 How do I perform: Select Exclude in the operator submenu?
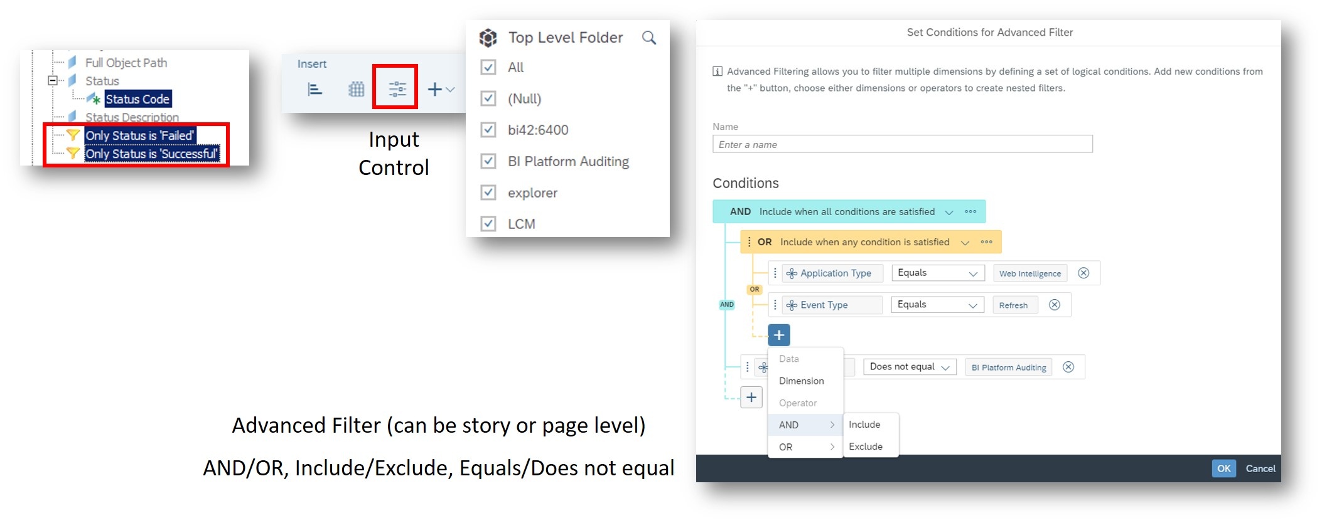(x=865, y=446)
